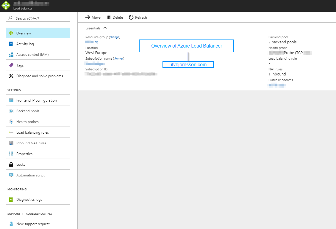Open the Diagnostics logs menu item
336x229 pixels.
38,200
